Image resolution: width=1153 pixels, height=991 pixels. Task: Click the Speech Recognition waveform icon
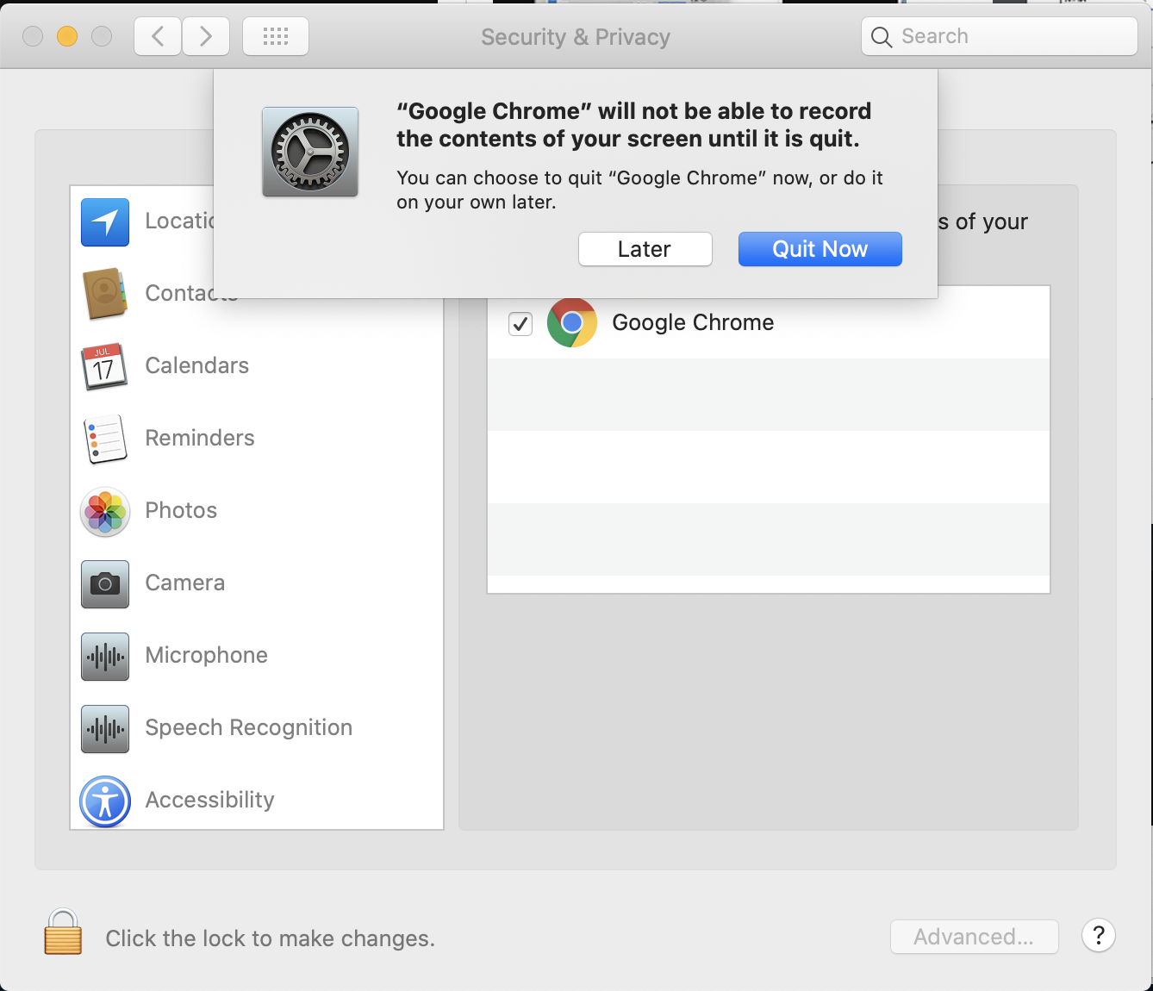coord(105,729)
